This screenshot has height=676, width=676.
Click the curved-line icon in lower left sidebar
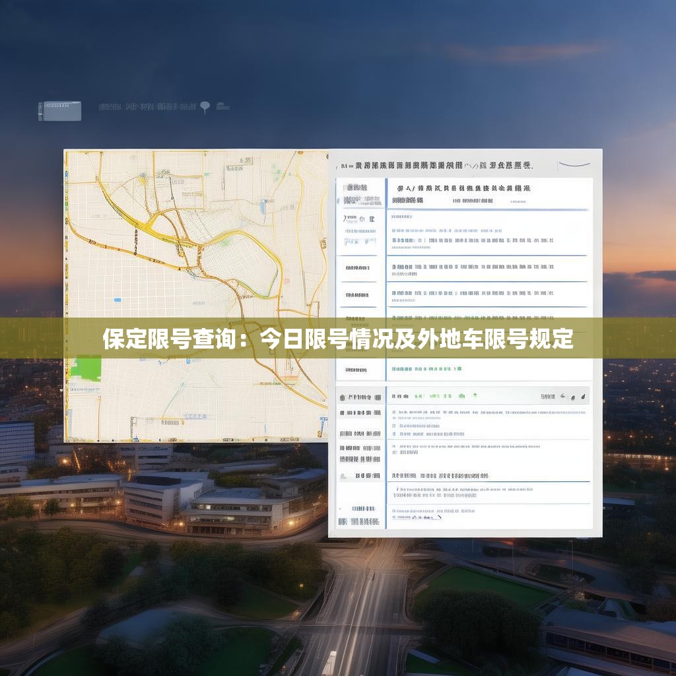342,475
